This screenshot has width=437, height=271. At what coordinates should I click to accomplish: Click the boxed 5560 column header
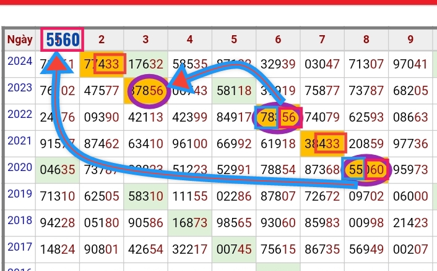coord(61,40)
